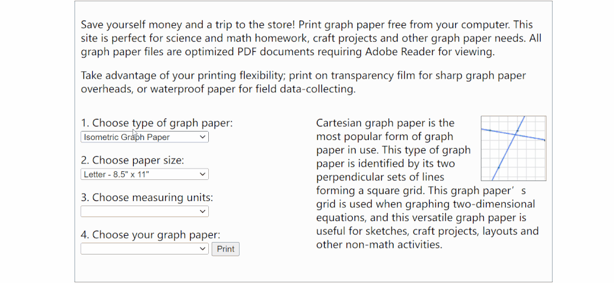This screenshot has height=283, width=614.
Task: Click the arrow on the graph type dropdown
Action: click(203, 137)
